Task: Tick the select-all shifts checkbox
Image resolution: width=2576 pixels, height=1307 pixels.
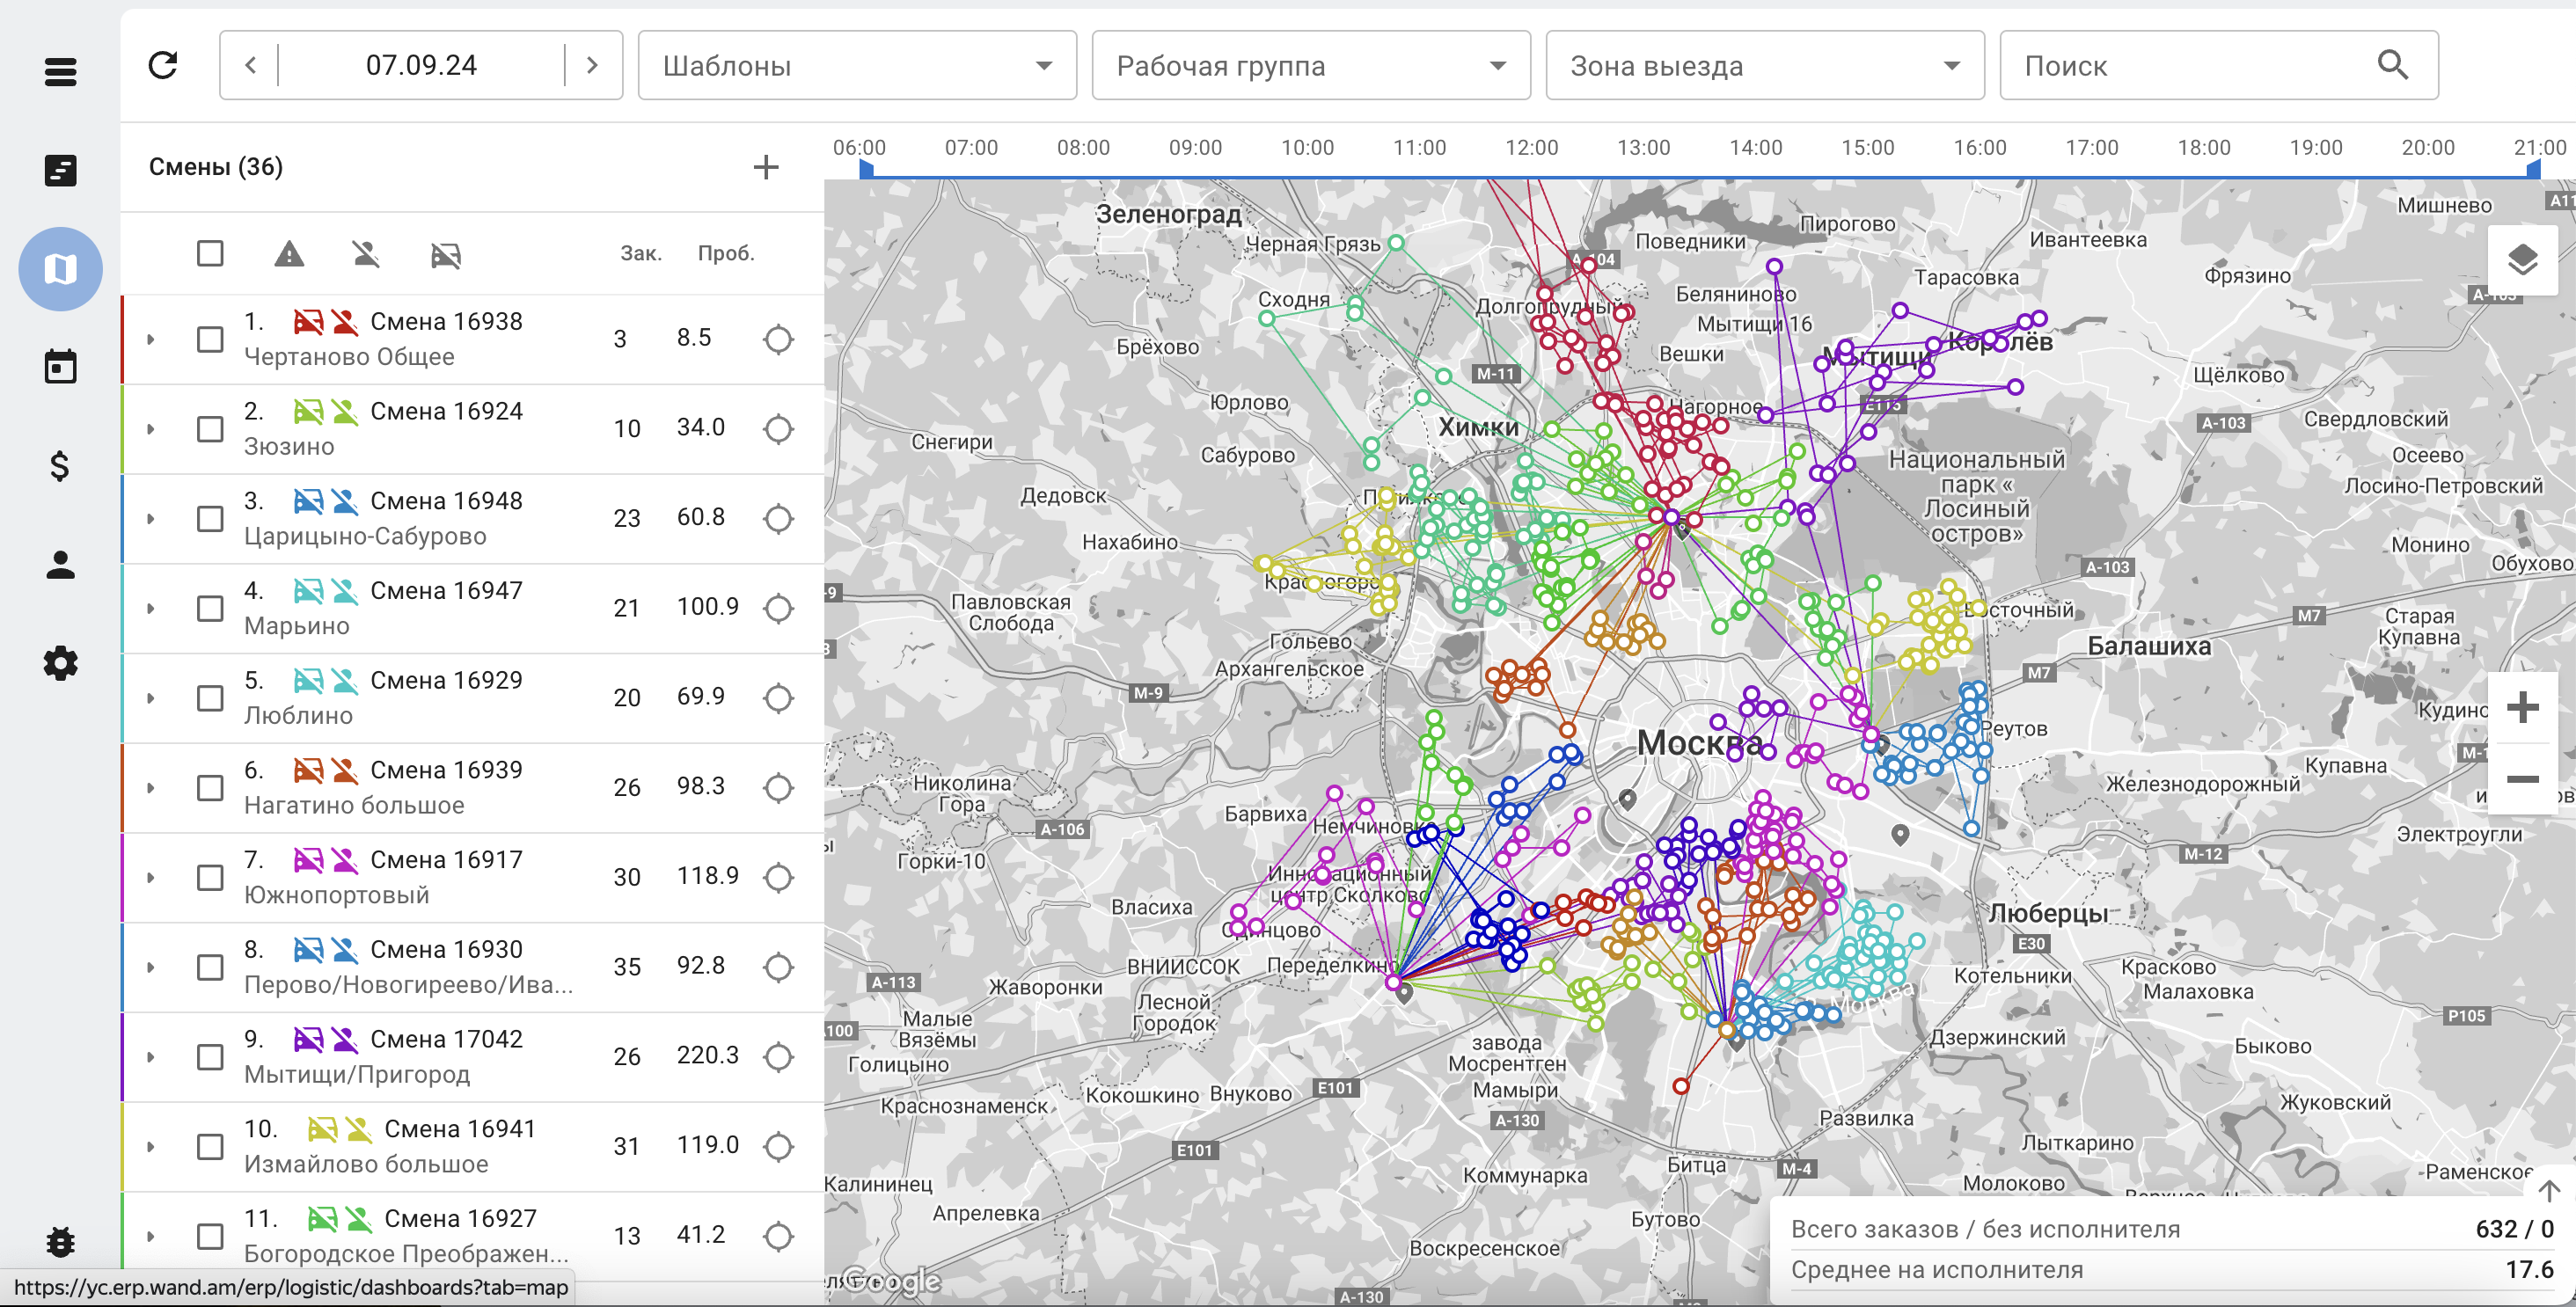Action: point(210,254)
